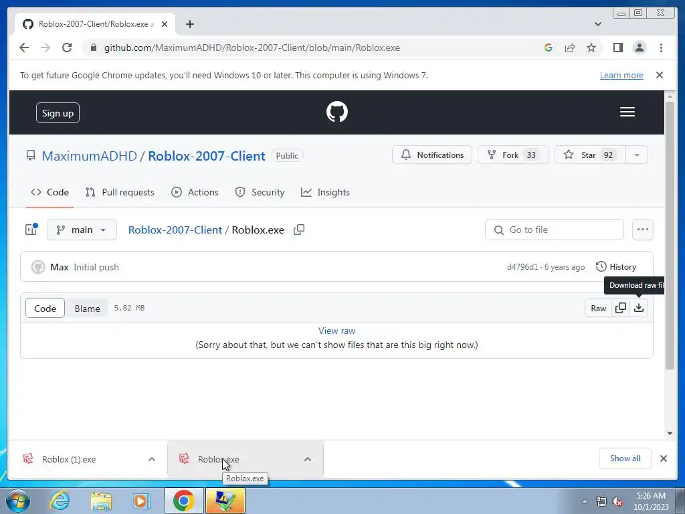The height and width of the screenshot is (514, 685).
Task: Open Roblox-2007-Client repository title link
Action: point(207,156)
